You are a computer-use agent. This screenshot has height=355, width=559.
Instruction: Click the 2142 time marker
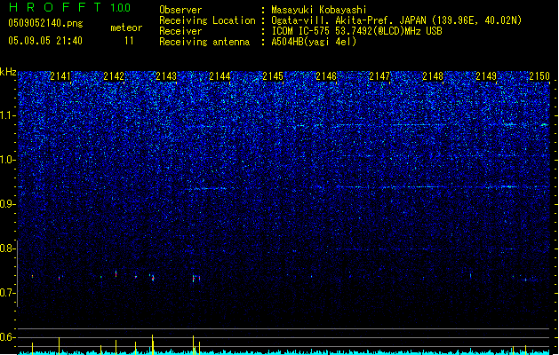(x=114, y=76)
